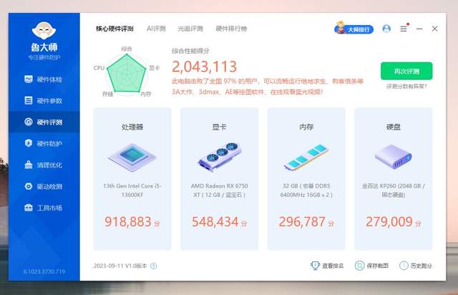Open the 大师排行 badge
The height and width of the screenshot is (295, 458).
click(x=354, y=29)
